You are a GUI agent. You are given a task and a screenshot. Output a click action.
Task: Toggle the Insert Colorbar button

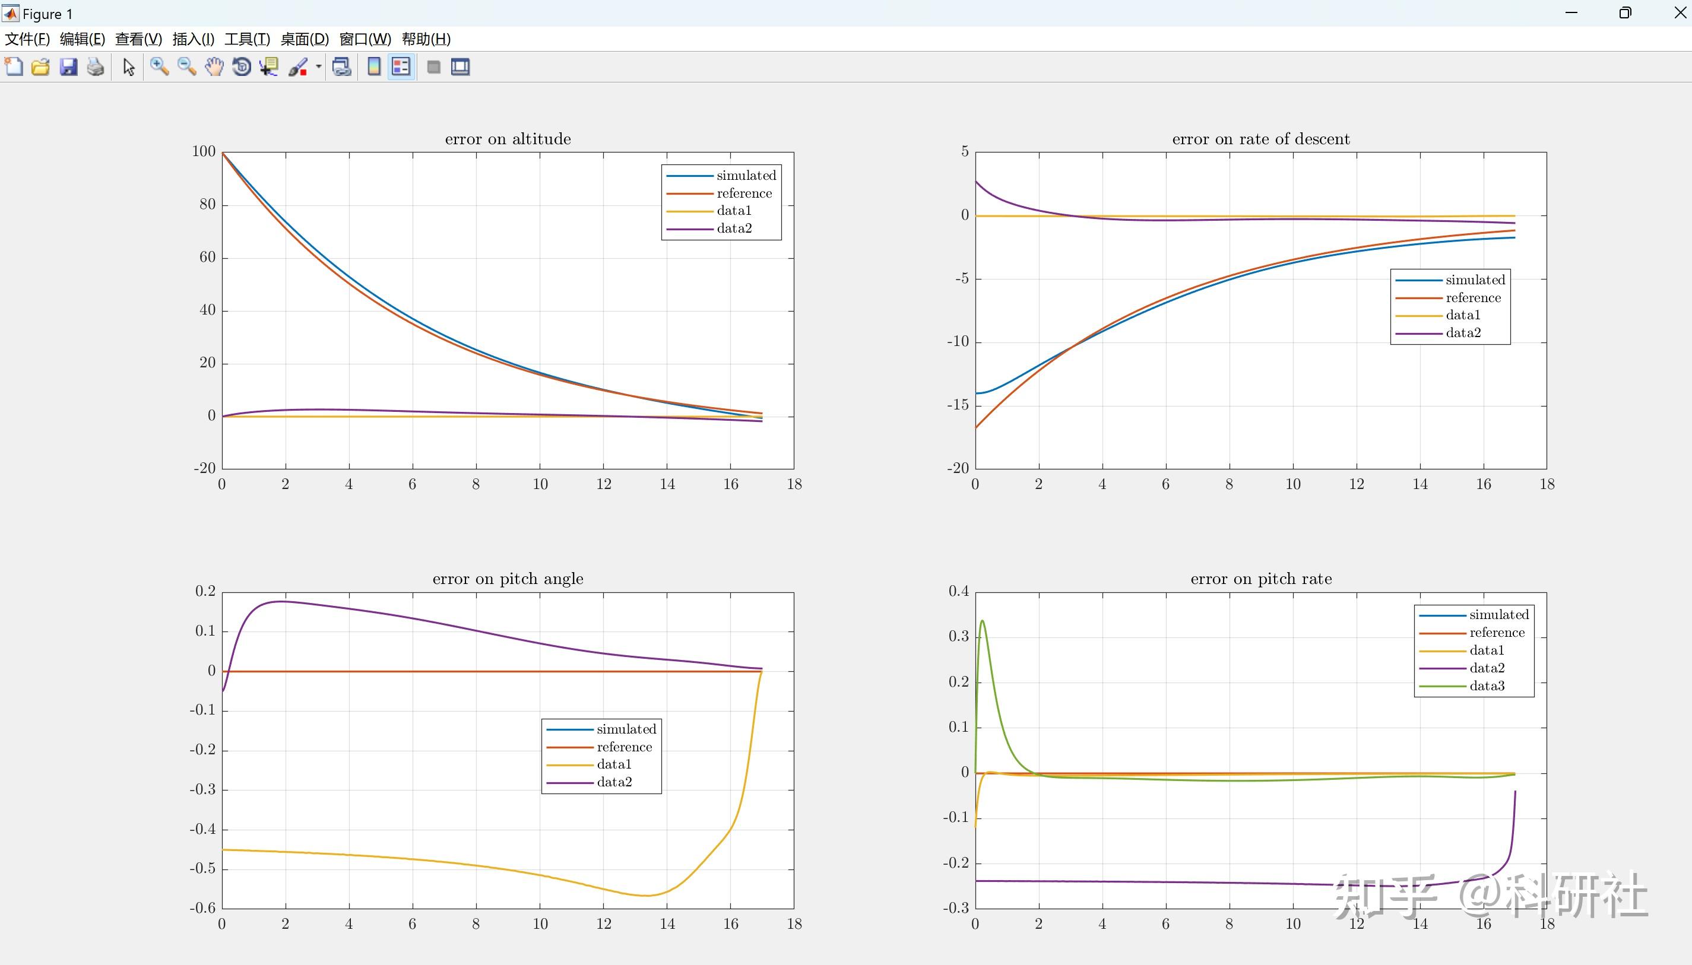374,67
